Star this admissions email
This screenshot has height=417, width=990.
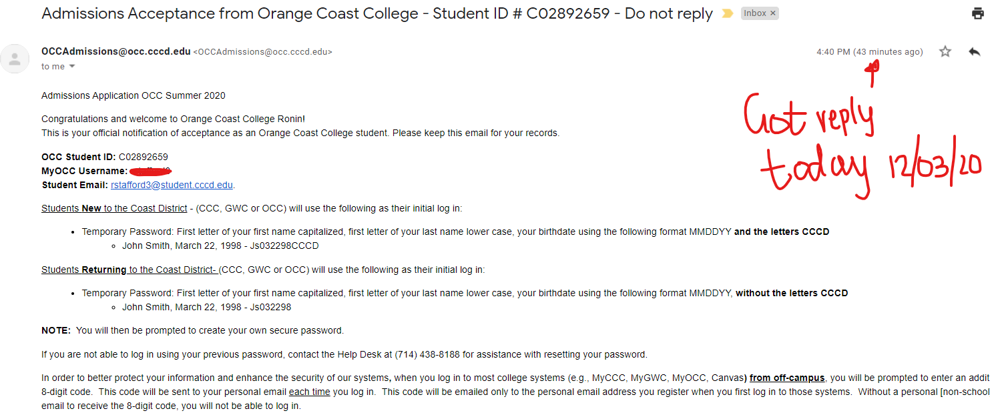(x=945, y=51)
